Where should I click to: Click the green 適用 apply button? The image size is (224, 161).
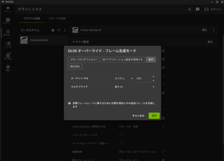(154, 116)
